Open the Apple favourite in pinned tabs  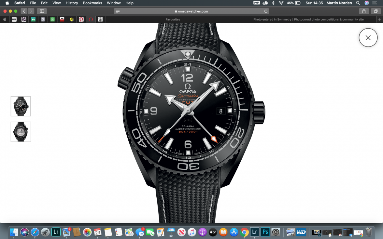(x=5, y=20)
